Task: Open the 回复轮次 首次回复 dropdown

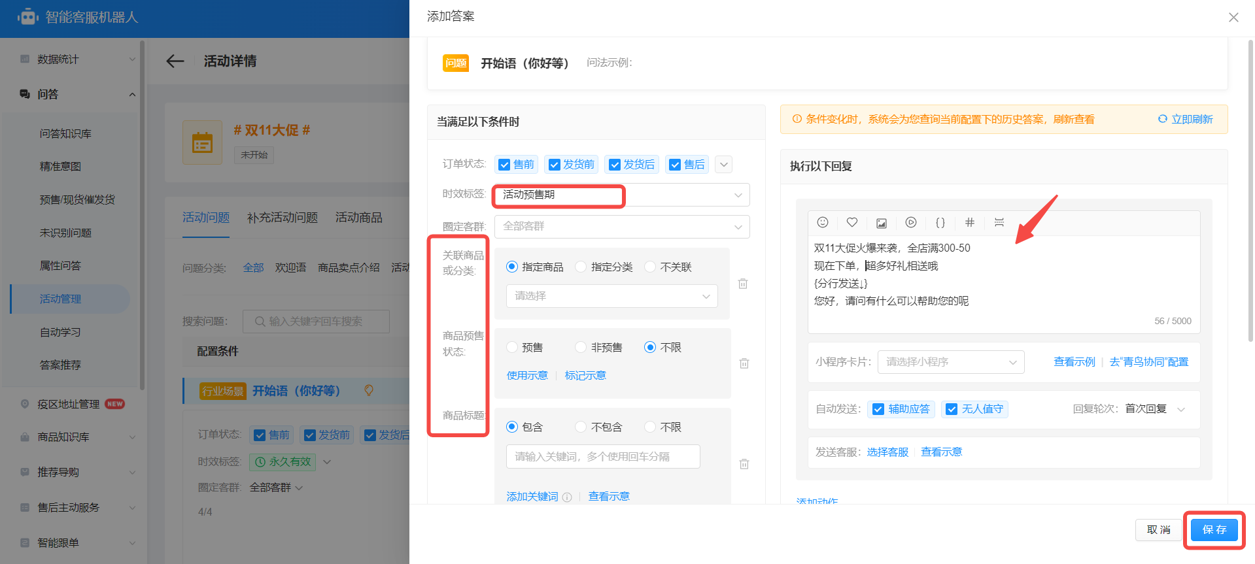Action: click(1156, 409)
